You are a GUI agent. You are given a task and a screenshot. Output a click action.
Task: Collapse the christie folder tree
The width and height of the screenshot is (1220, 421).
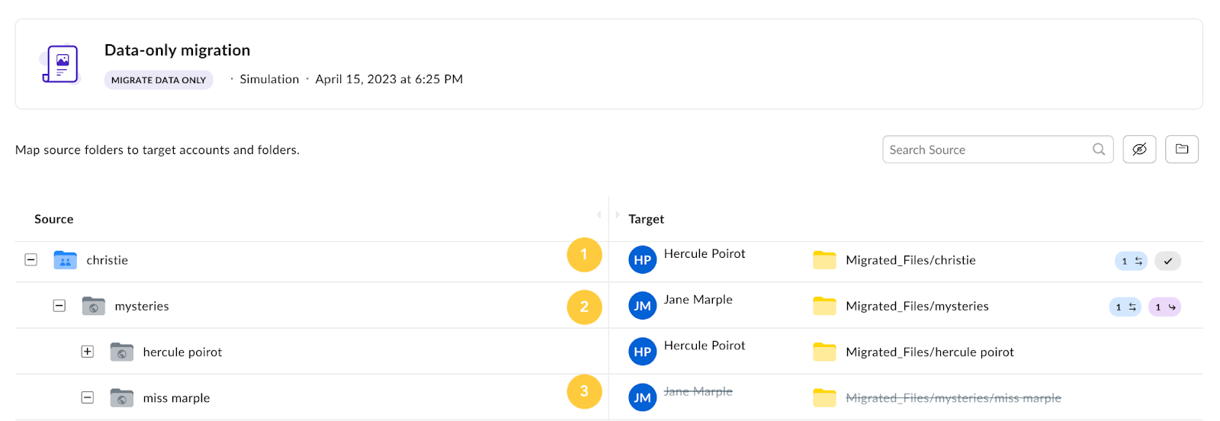[31, 260]
